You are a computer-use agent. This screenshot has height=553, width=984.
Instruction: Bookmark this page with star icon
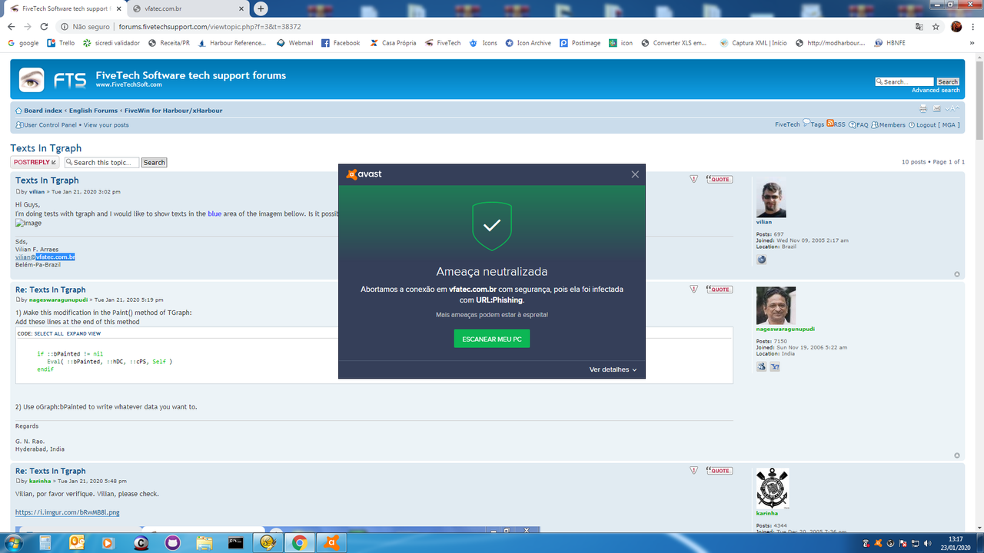(936, 26)
